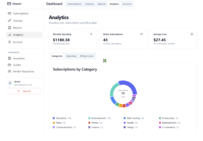Click the Guides folder icon
The width and height of the screenshot is (203, 141).
click(9, 65)
